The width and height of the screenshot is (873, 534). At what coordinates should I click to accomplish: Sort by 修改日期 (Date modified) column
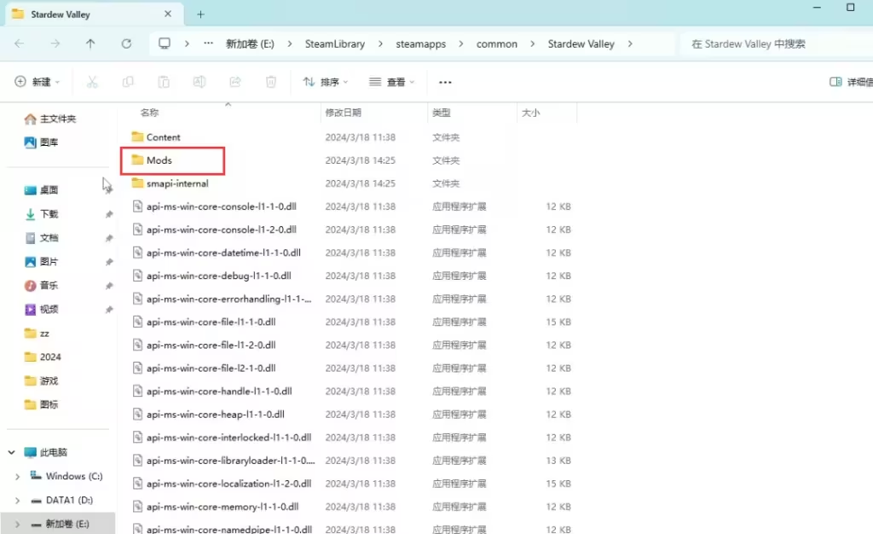point(343,113)
